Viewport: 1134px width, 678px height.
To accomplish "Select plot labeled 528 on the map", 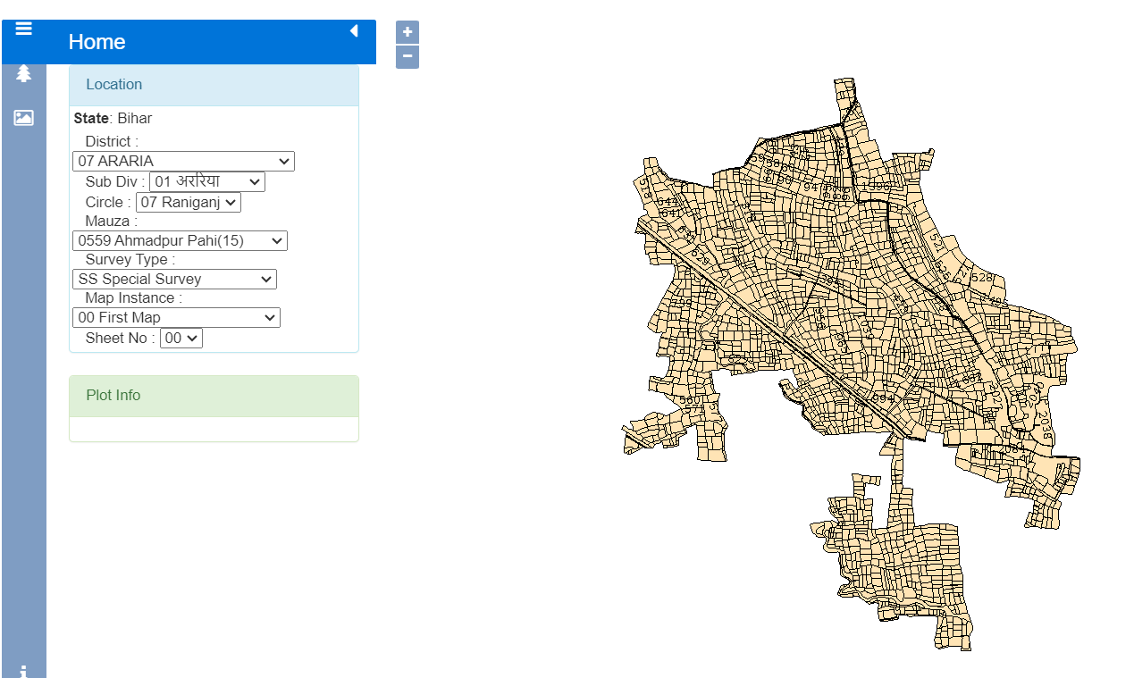I will click(x=981, y=278).
